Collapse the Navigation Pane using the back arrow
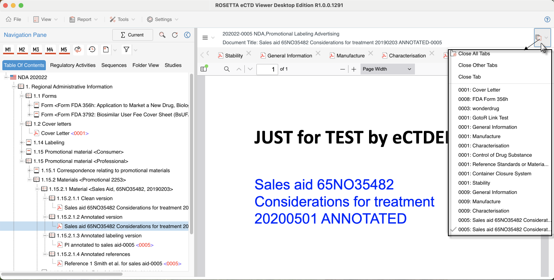This screenshot has height=280, width=554. coord(187,35)
